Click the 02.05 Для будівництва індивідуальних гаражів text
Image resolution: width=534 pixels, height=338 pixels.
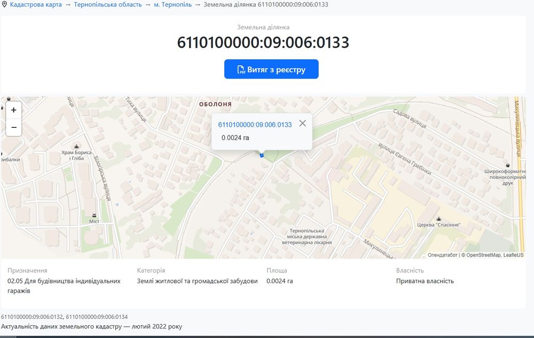pyautogui.click(x=64, y=286)
